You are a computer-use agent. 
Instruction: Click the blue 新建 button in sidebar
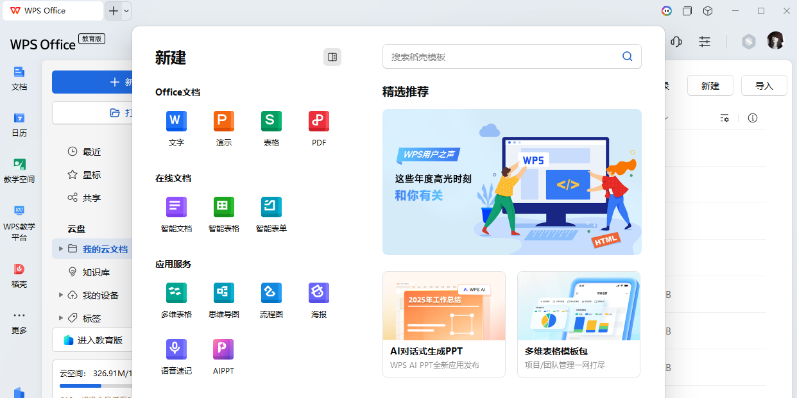(x=92, y=82)
